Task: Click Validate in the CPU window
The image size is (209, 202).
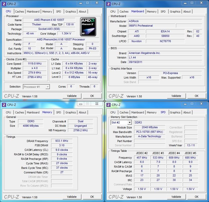Action: [x=72, y=96]
